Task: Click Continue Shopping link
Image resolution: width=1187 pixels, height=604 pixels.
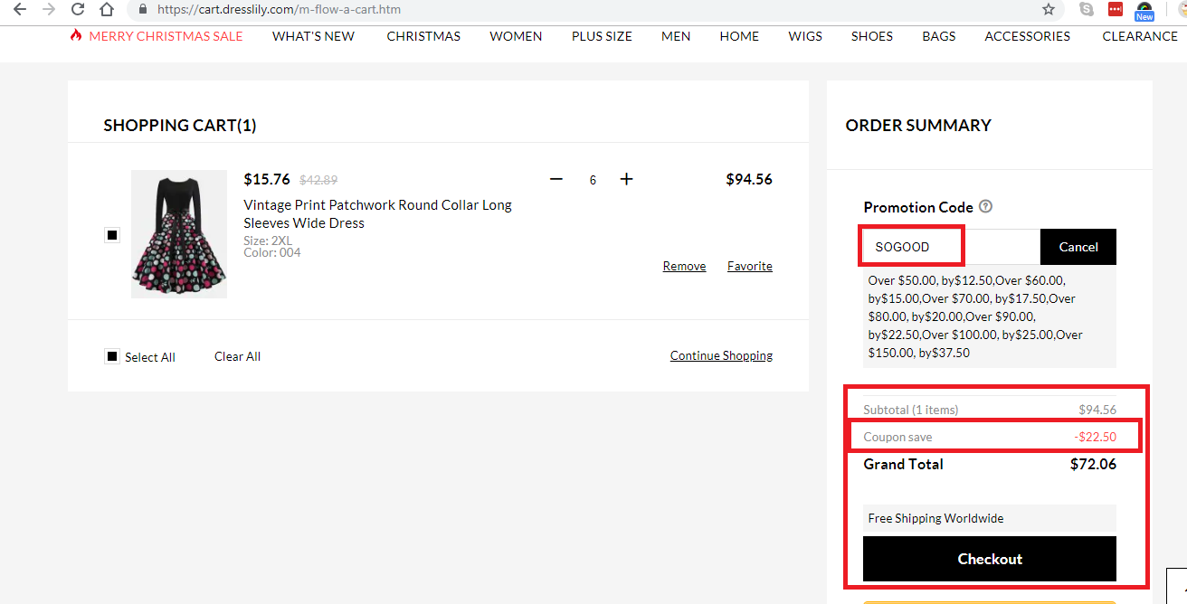Action: pyautogui.click(x=720, y=354)
